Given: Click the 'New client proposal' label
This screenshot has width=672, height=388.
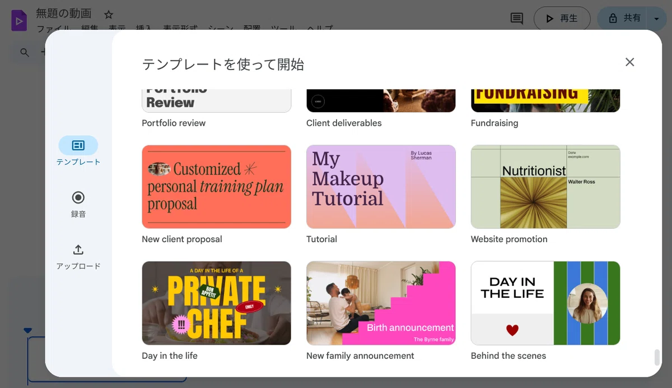Looking at the screenshot, I should 182,239.
